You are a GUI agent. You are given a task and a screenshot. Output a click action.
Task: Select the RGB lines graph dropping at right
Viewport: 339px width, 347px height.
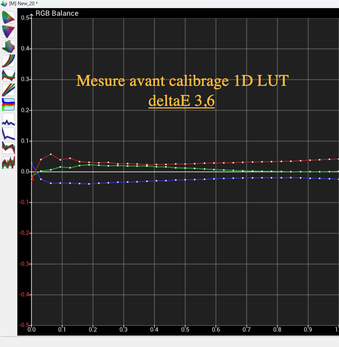tap(8, 148)
